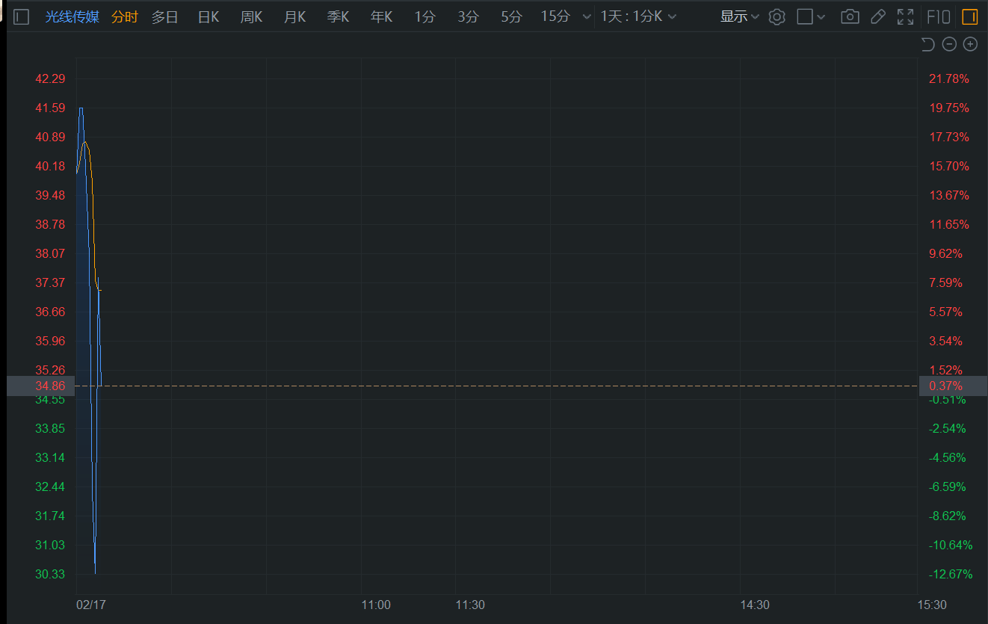Choose the 3分 minute period

pyautogui.click(x=468, y=16)
